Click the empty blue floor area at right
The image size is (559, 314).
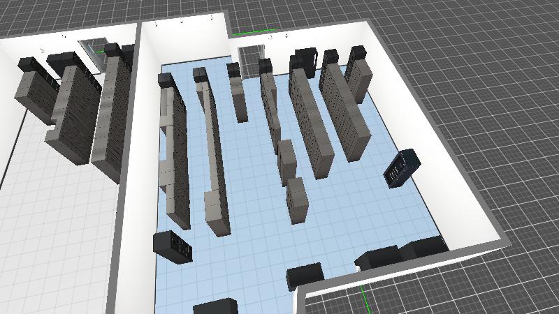pos(391,216)
